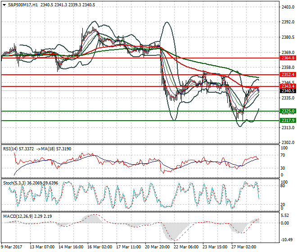The width and height of the screenshot is (297, 252).
Task: Select the RSI 70 level scale value
Action: pos(283,155)
